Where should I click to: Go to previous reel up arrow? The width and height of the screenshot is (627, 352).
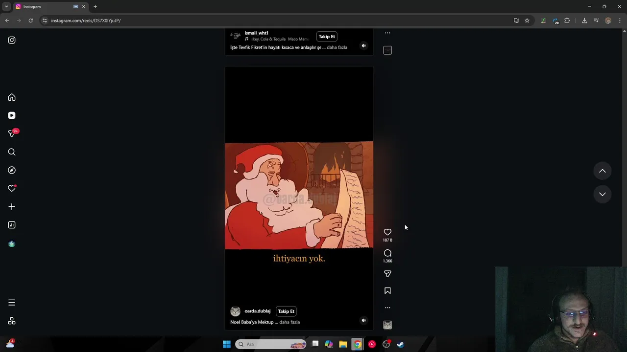click(x=603, y=171)
